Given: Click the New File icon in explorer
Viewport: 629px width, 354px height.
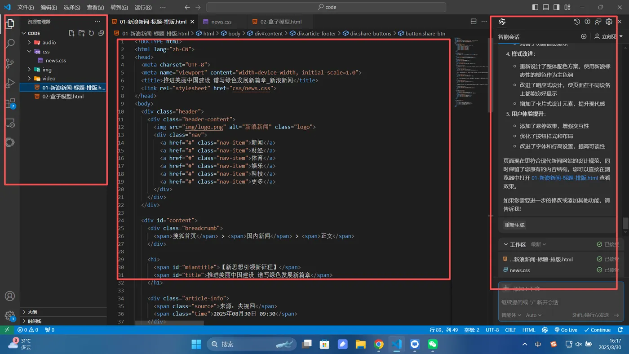Looking at the screenshot, I should [71, 33].
